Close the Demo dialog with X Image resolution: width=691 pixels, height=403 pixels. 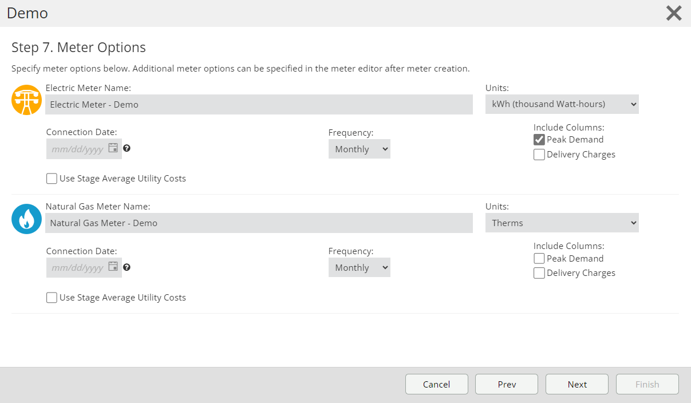[673, 13]
